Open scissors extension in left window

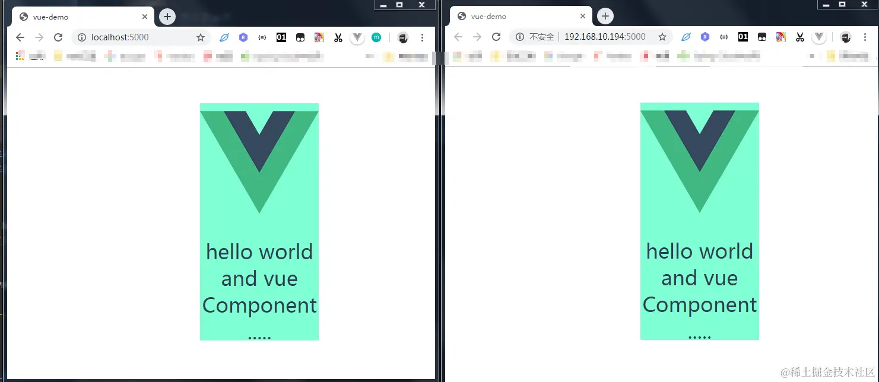tap(338, 37)
